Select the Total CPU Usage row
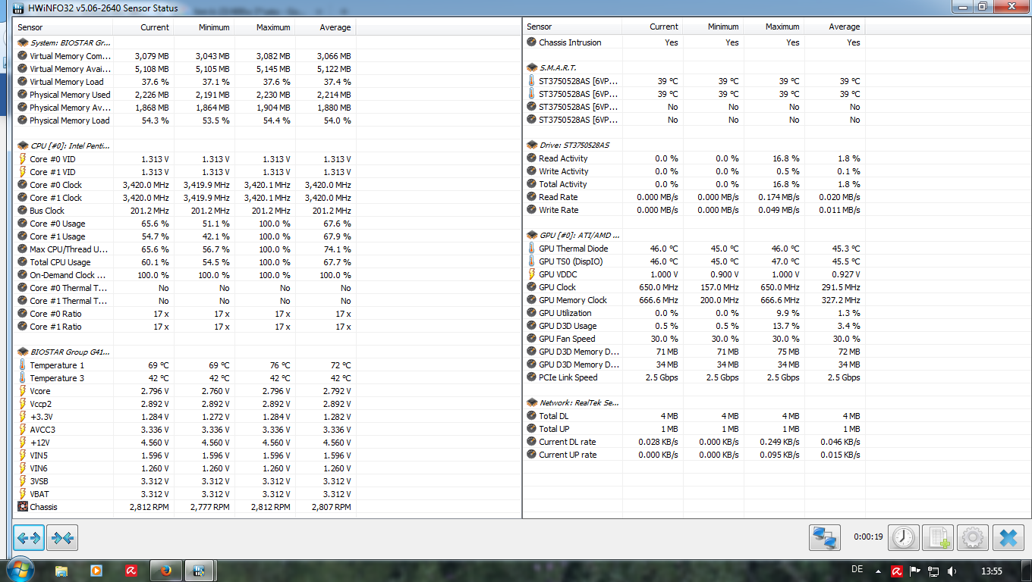1032x582 pixels. point(184,262)
